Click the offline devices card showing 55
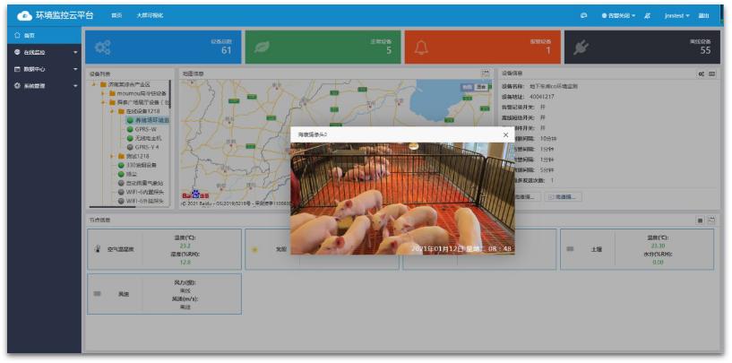The height and width of the screenshot is (363, 732). [642, 47]
